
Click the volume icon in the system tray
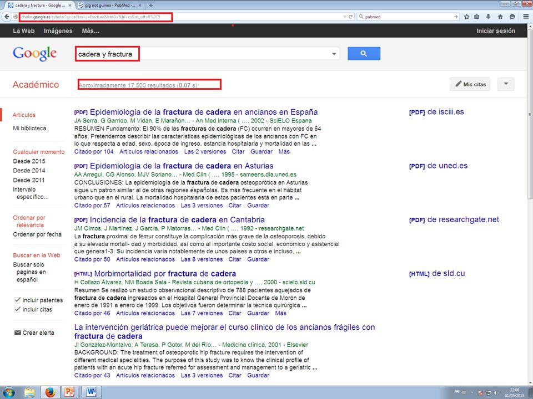pyautogui.click(x=496, y=393)
